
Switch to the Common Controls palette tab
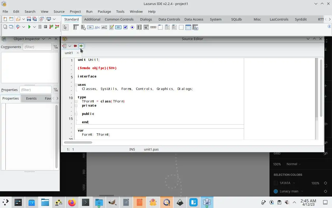point(119,19)
